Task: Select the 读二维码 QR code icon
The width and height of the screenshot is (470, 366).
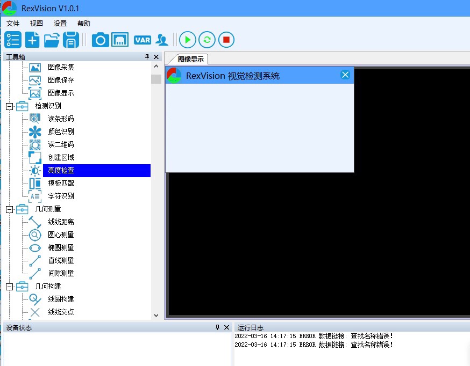Action: click(35, 144)
